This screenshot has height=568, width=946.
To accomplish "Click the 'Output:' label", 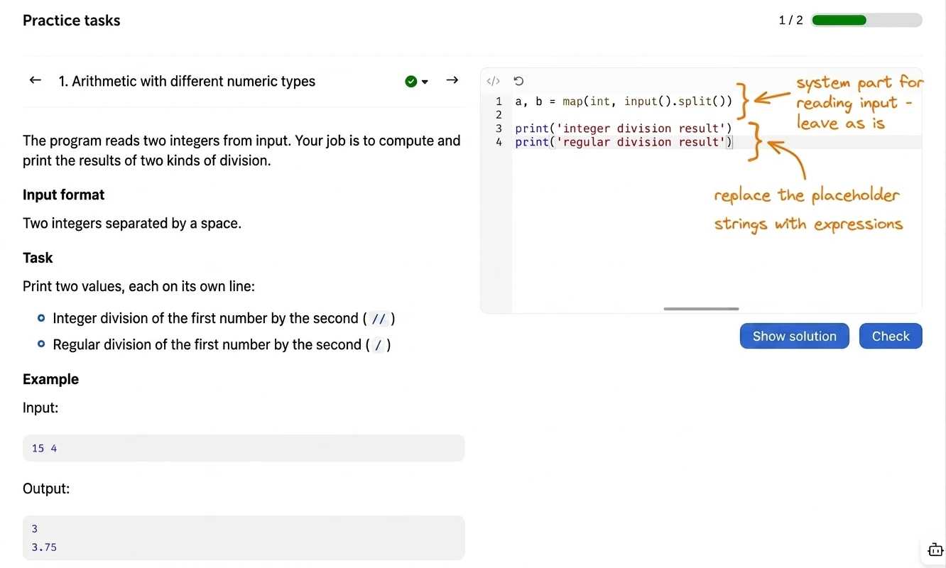I will coord(46,488).
